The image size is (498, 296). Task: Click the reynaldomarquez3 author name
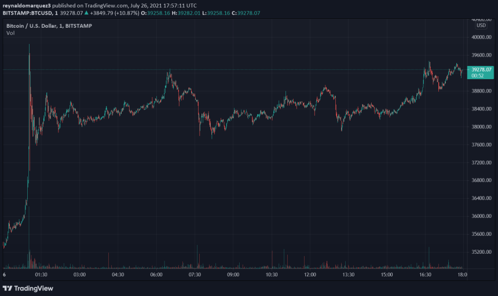[x=27, y=6]
